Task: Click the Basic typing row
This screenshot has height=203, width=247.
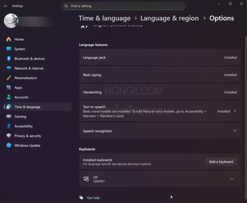Action: [160, 75]
